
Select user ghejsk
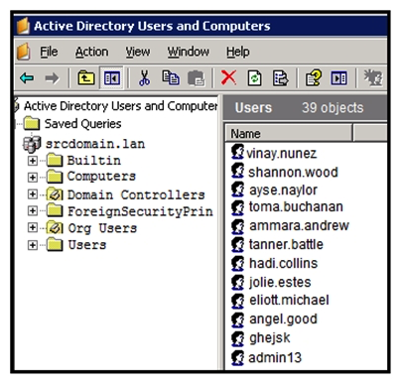coord(269,338)
